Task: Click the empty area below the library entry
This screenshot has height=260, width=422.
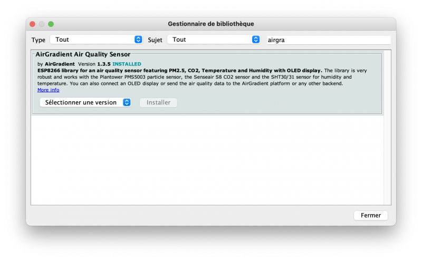Action: coord(206,158)
